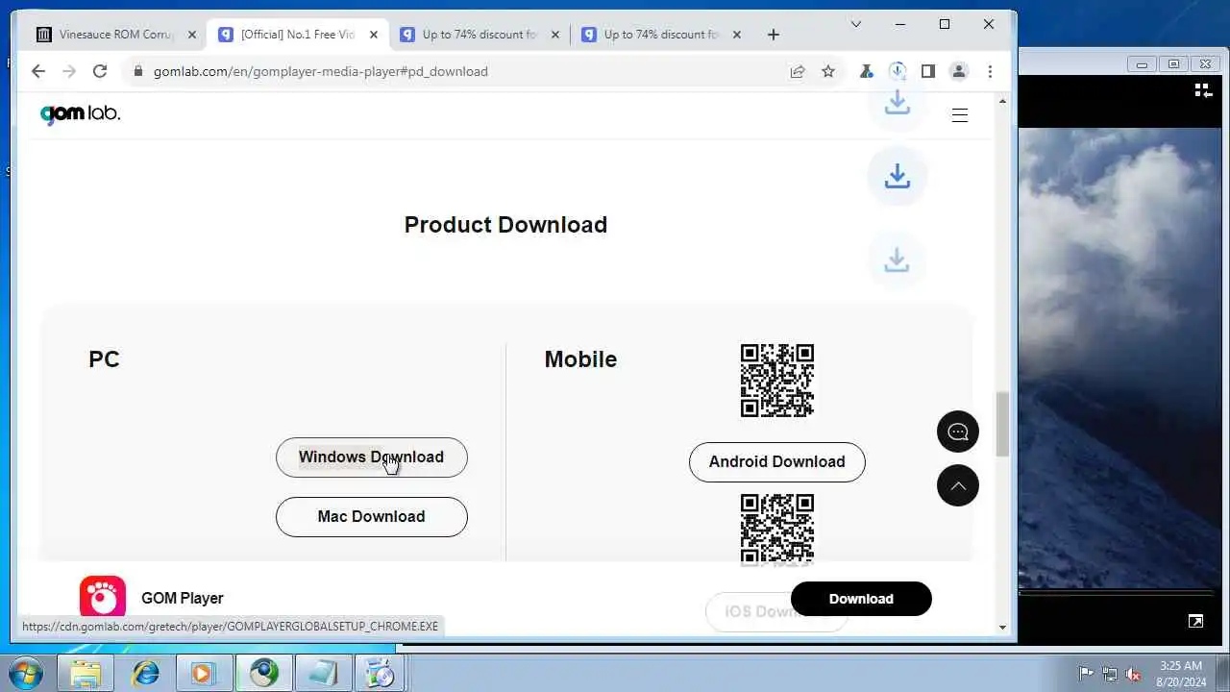The image size is (1230, 692).
Task: Open the Chrome profile avatar
Action: 959,71
